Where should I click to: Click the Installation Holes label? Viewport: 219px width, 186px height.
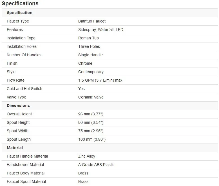(22, 46)
